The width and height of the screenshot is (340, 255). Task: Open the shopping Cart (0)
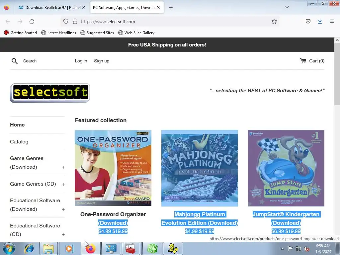(x=312, y=61)
